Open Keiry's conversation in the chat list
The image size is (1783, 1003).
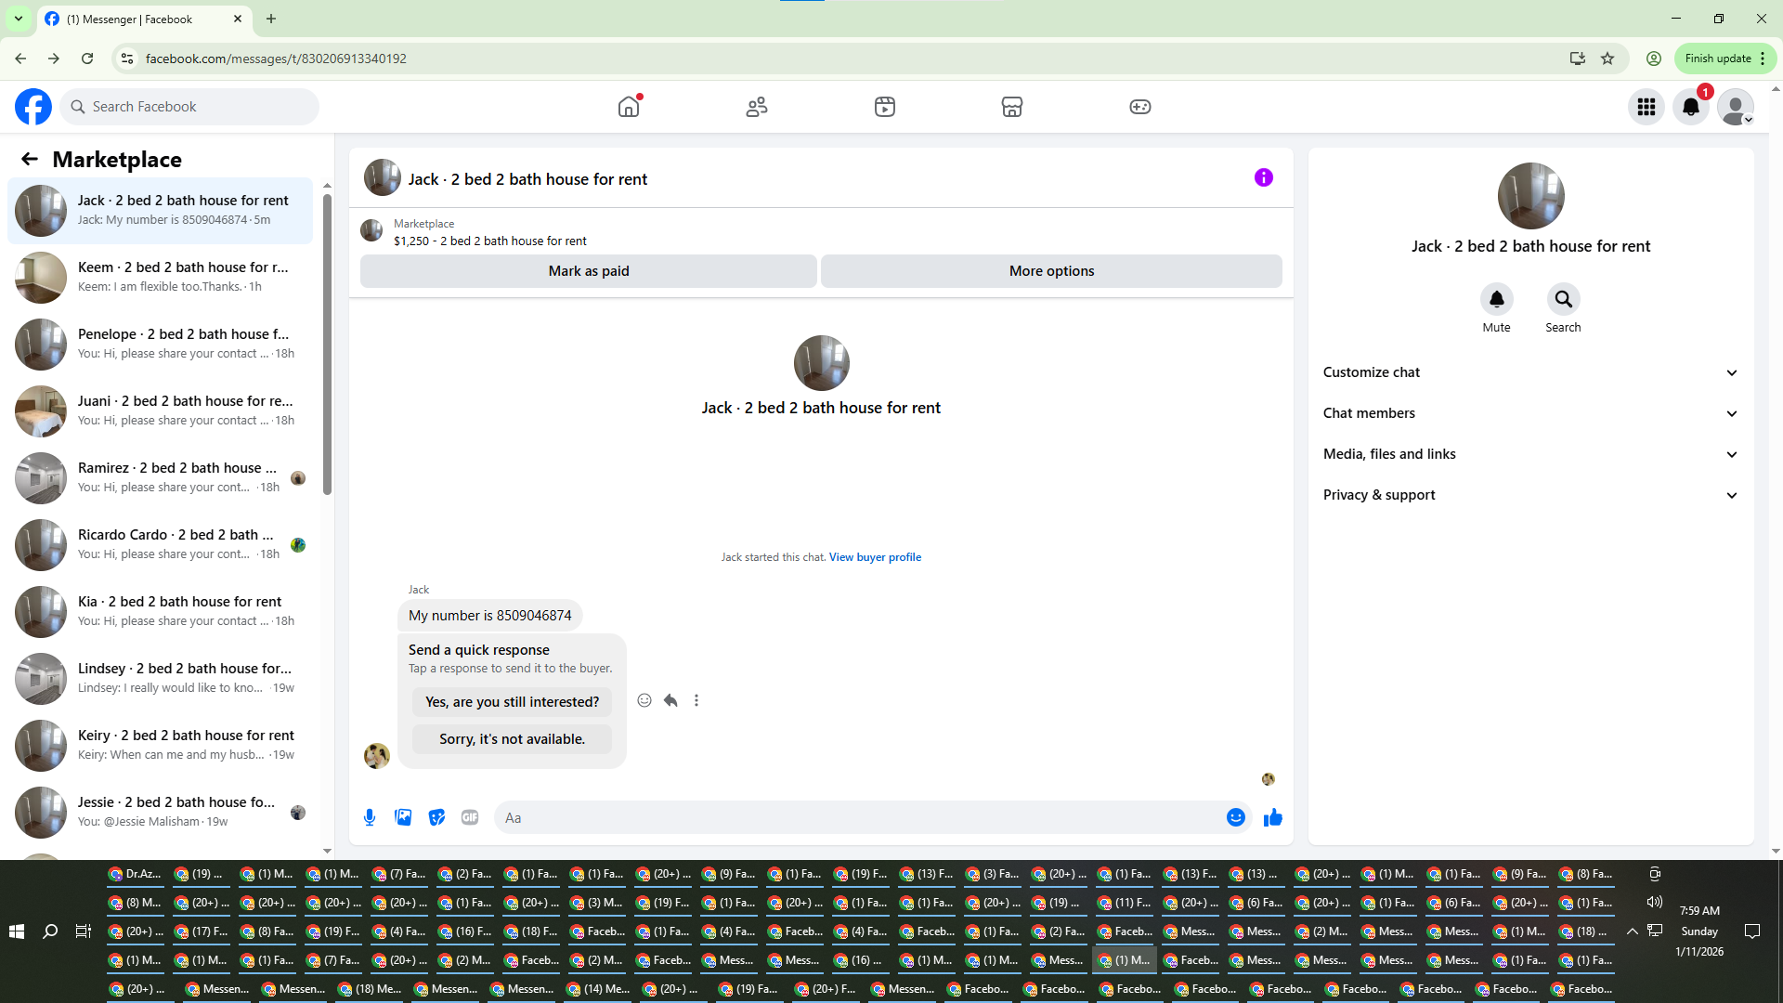tap(161, 746)
